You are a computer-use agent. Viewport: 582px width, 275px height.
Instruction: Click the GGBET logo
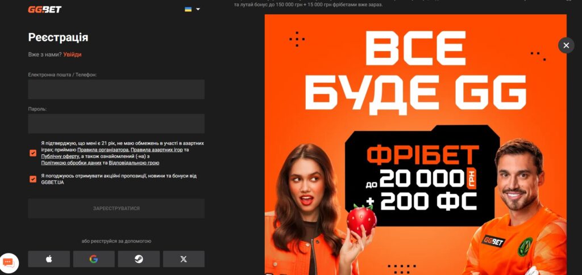point(44,9)
